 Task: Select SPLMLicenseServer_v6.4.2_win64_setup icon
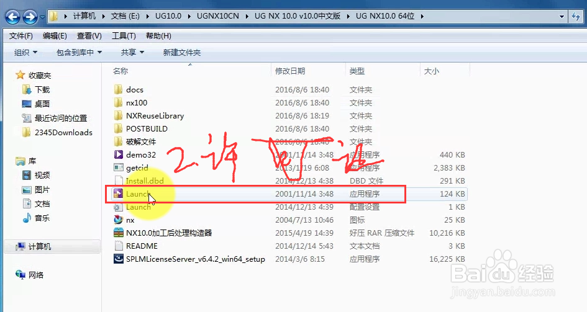click(x=118, y=259)
